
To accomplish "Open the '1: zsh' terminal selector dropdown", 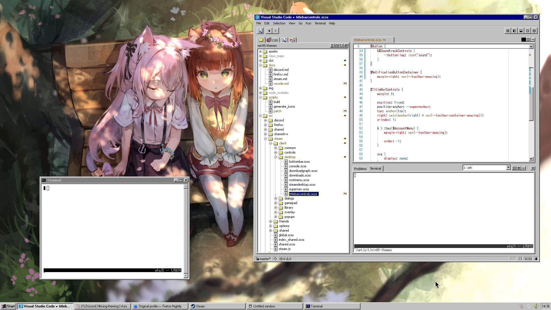I will [x=508, y=168].
